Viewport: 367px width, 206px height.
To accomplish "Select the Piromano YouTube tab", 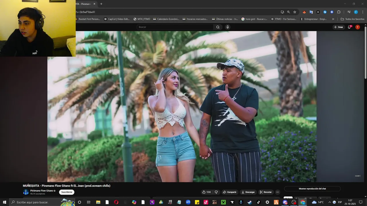I will pyautogui.click(x=84, y=4).
